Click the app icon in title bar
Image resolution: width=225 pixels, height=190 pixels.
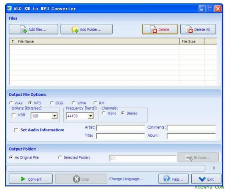pyautogui.click(x=9, y=8)
